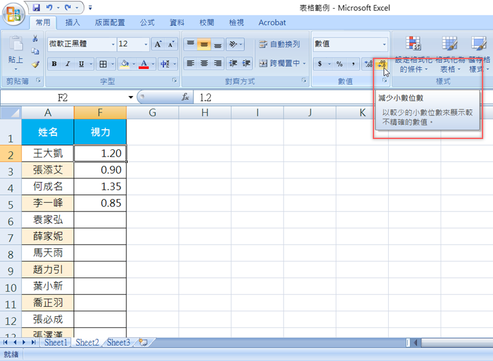The height and width of the screenshot is (361, 493).
Task: Expand the Name Box dropdown arrow
Action: (x=131, y=97)
